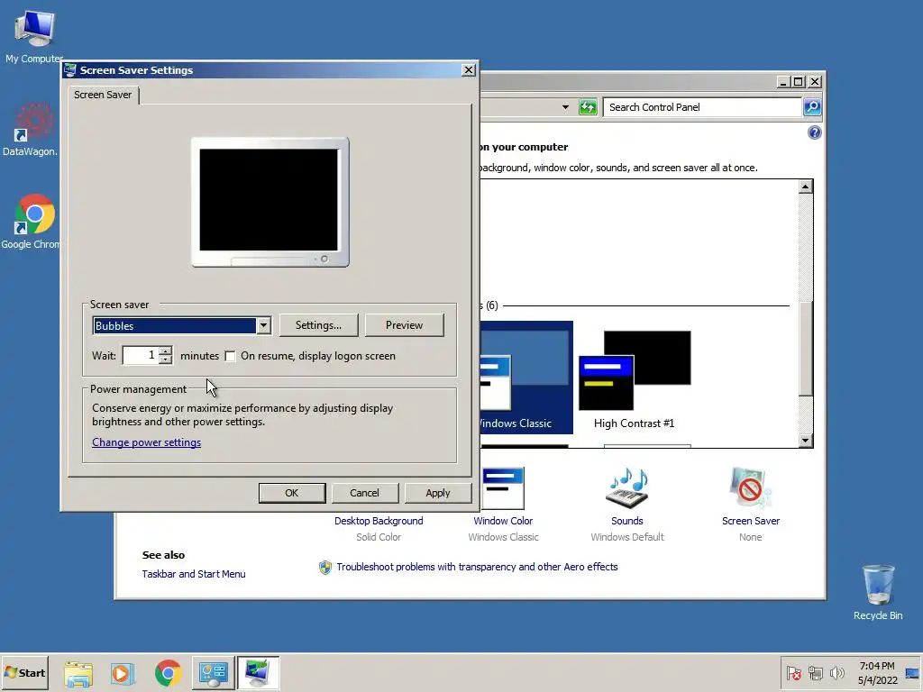
Task: Click the Preview button
Action: pos(405,325)
